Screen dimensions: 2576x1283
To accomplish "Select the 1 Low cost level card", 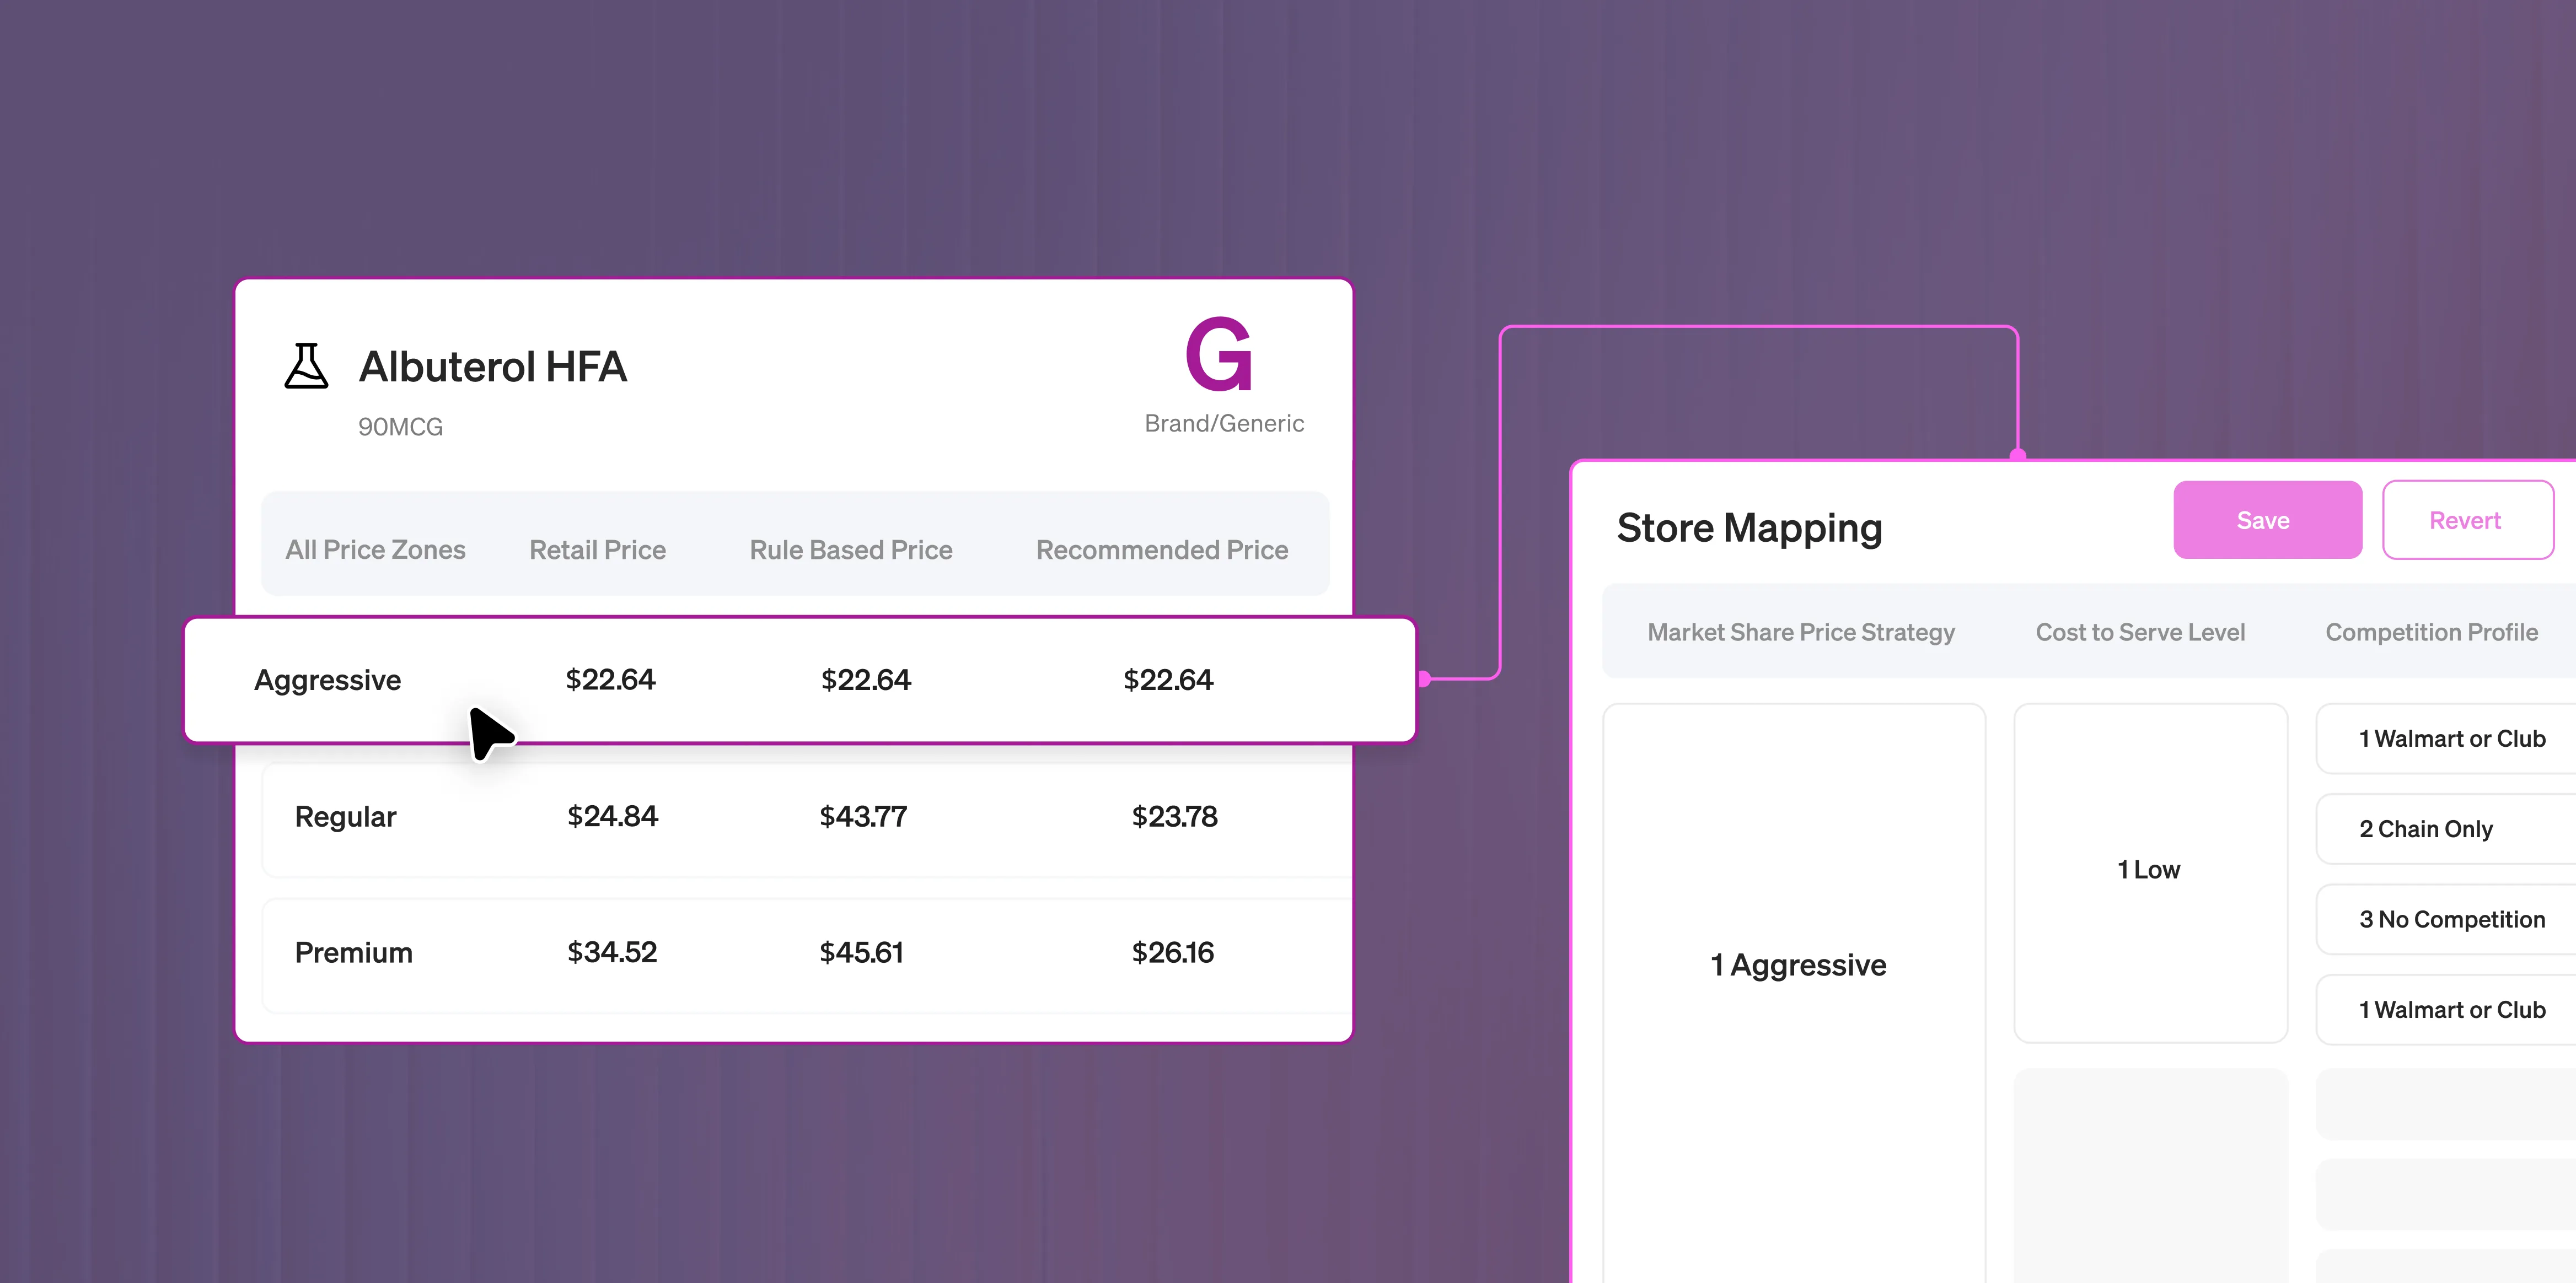I will pos(2149,870).
